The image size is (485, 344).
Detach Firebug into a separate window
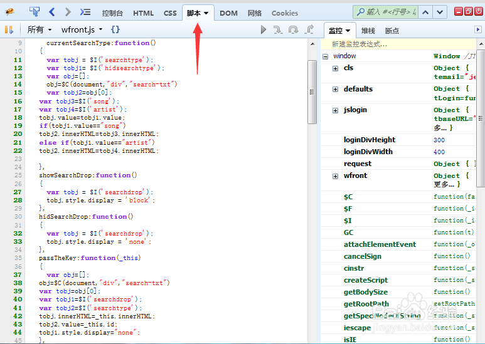tap(469, 12)
